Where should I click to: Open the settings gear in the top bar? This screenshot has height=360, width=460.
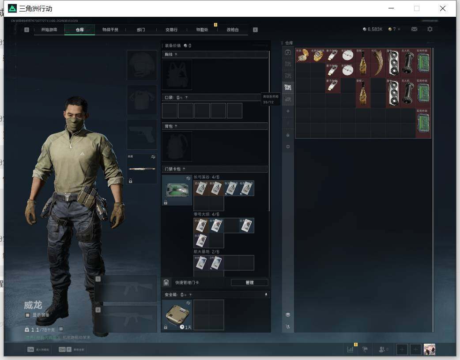tap(430, 29)
